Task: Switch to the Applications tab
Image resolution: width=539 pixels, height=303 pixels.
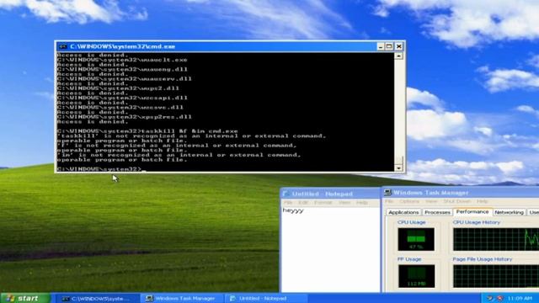Action: [403, 212]
